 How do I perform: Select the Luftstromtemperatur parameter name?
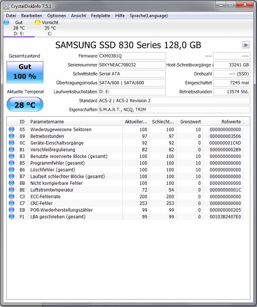52,190
